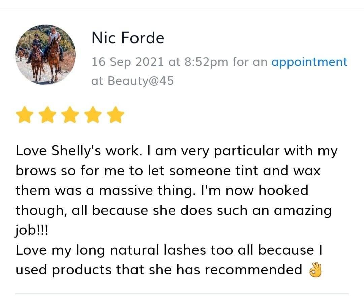Click Nic Forde's horse-riding profile picture
The width and height of the screenshot is (364, 296).
[45, 54]
